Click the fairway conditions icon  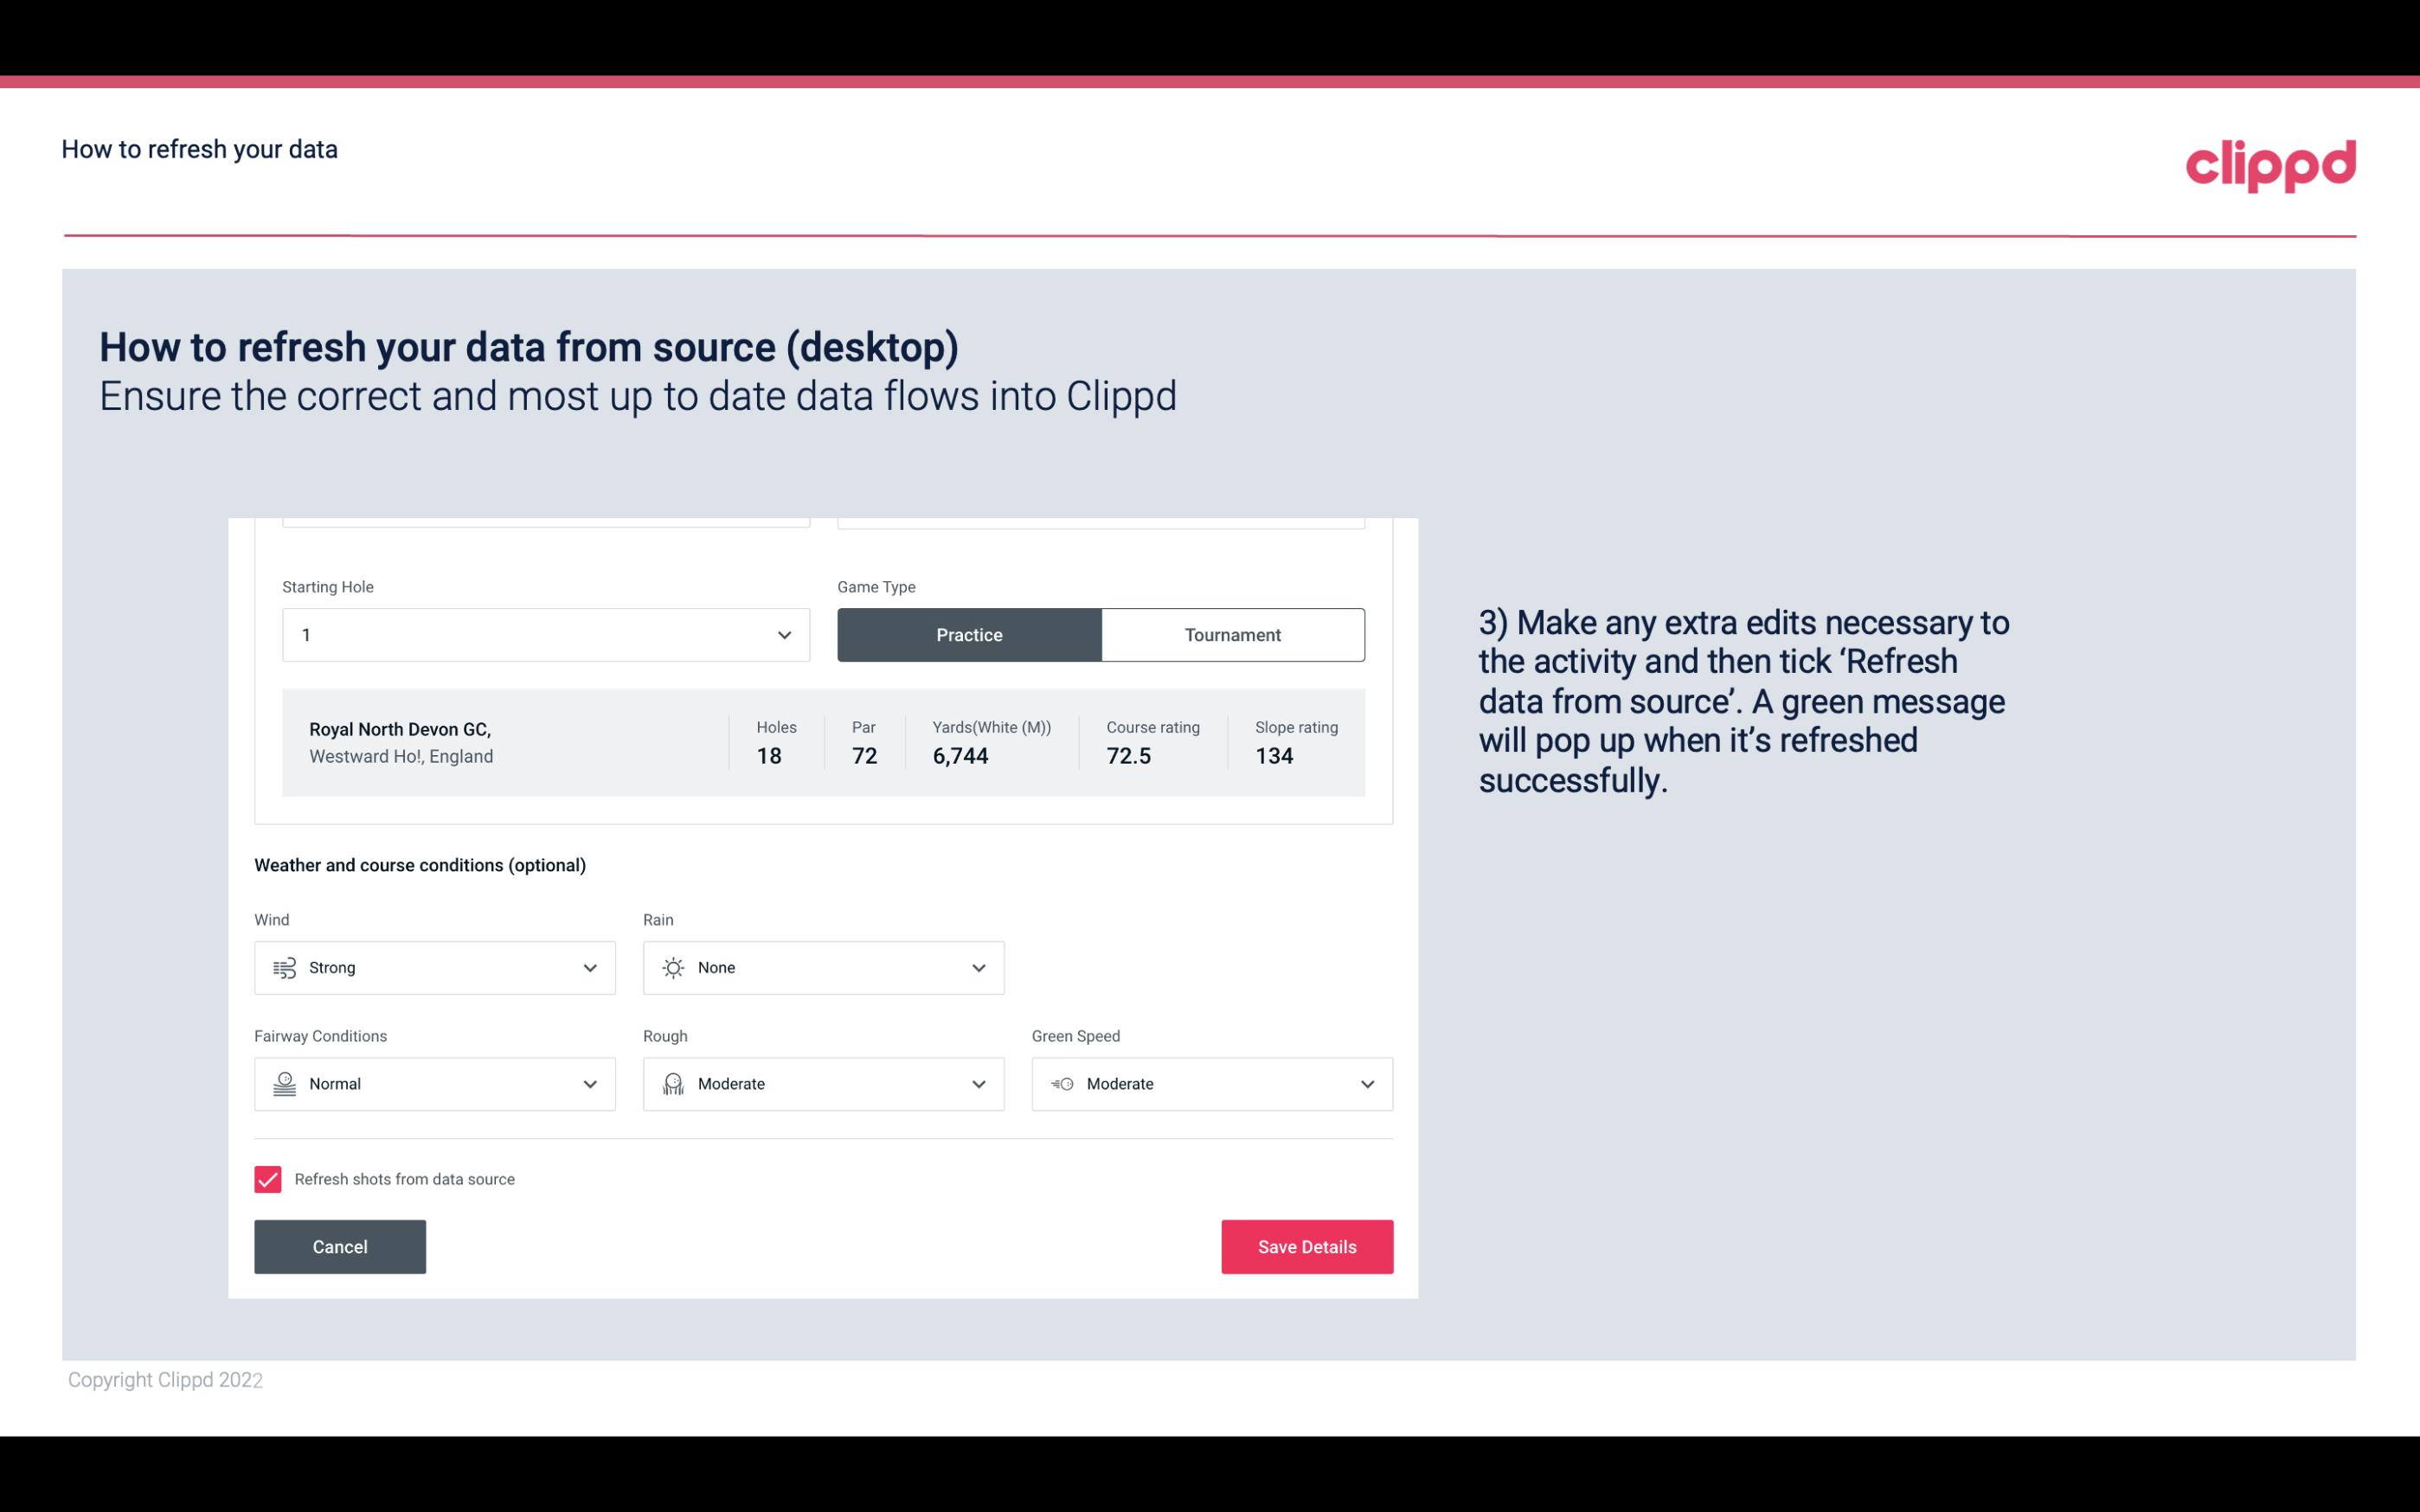[x=284, y=1084]
